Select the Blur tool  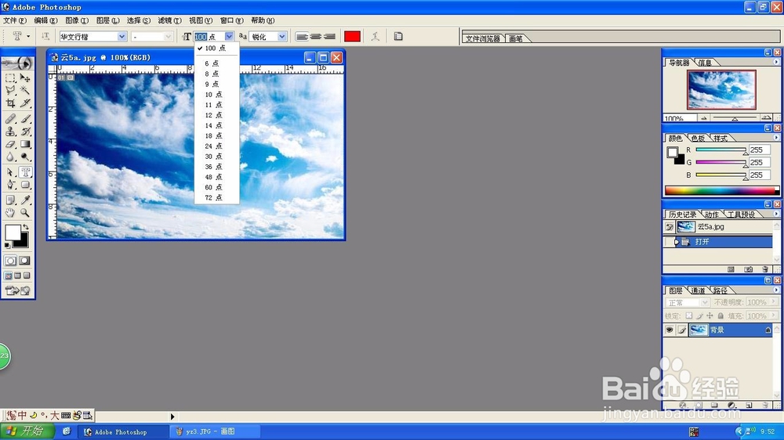pyautogui.click(x=10, y=157)
